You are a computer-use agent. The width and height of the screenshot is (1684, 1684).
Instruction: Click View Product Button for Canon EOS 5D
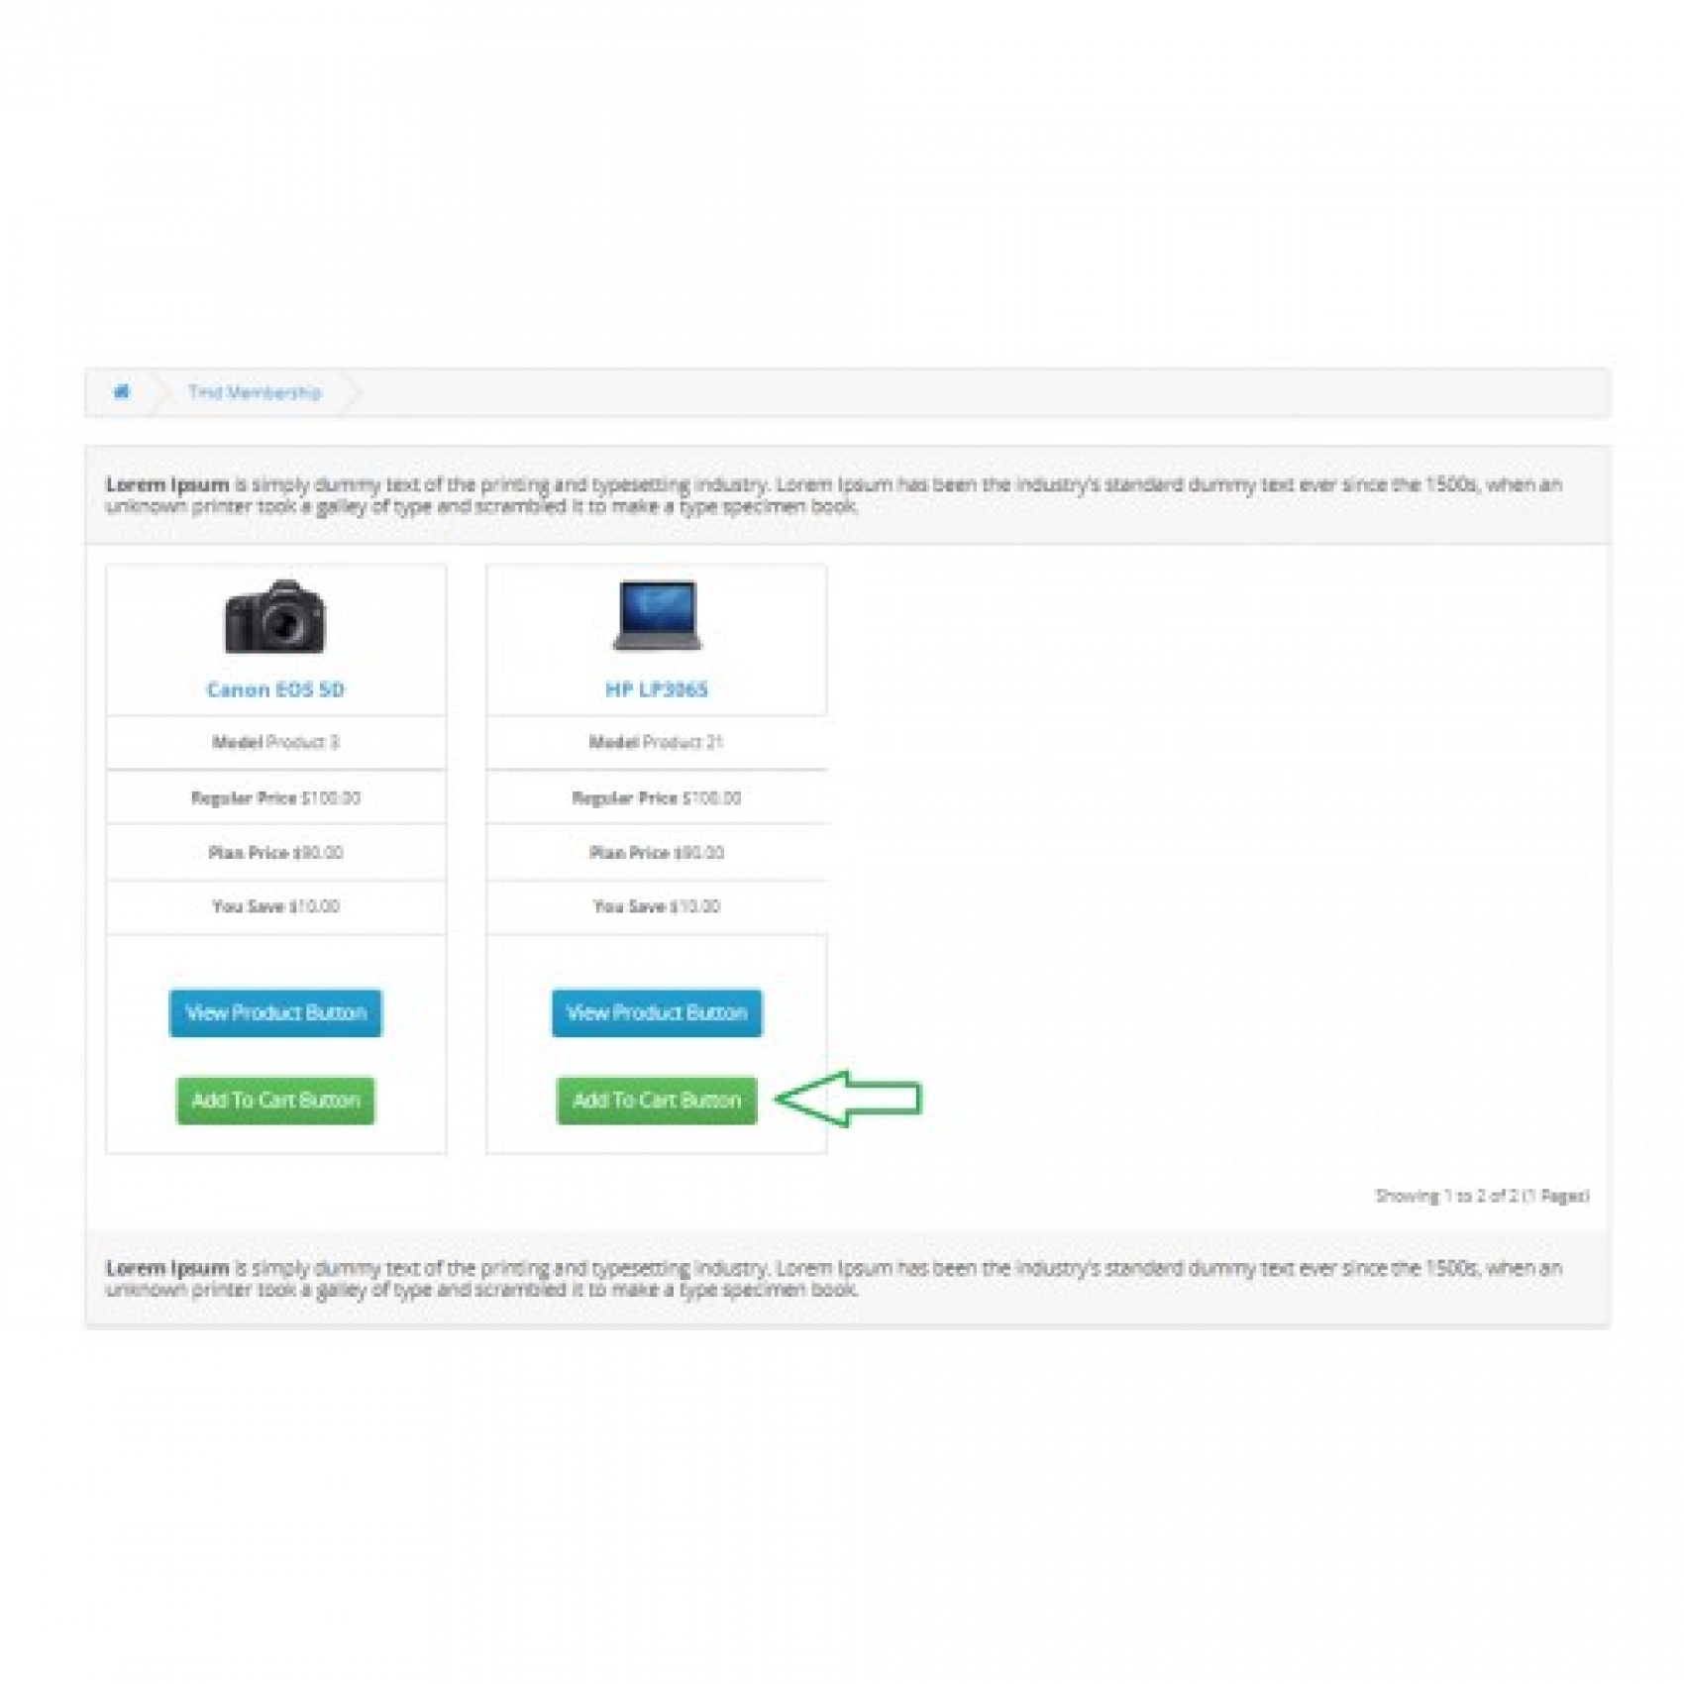click(x=275, y=1012)
